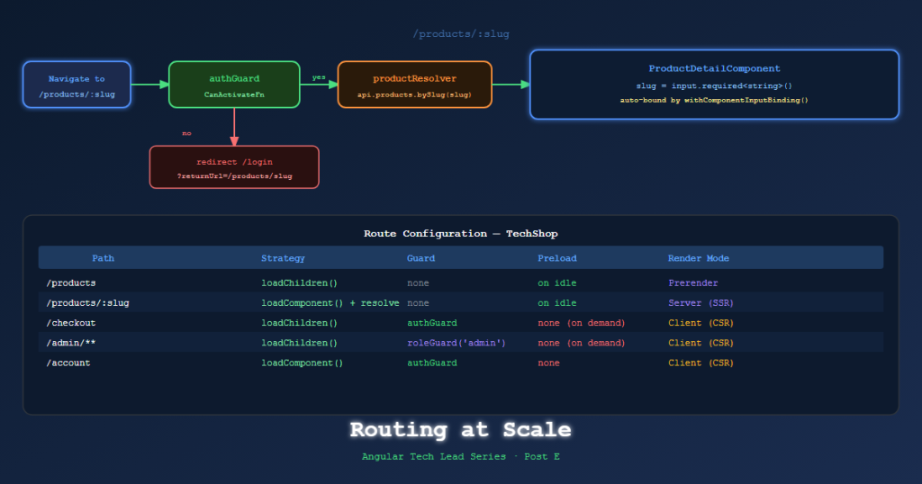Viewport: 922px width, 484px height.
Task: Click the 'no' arrow label
Action: [x=186, y=133]
